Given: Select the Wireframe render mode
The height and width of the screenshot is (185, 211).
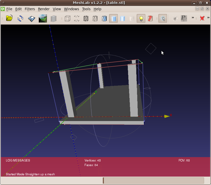Looking at the screenshot, I should [x=86, y=18].
